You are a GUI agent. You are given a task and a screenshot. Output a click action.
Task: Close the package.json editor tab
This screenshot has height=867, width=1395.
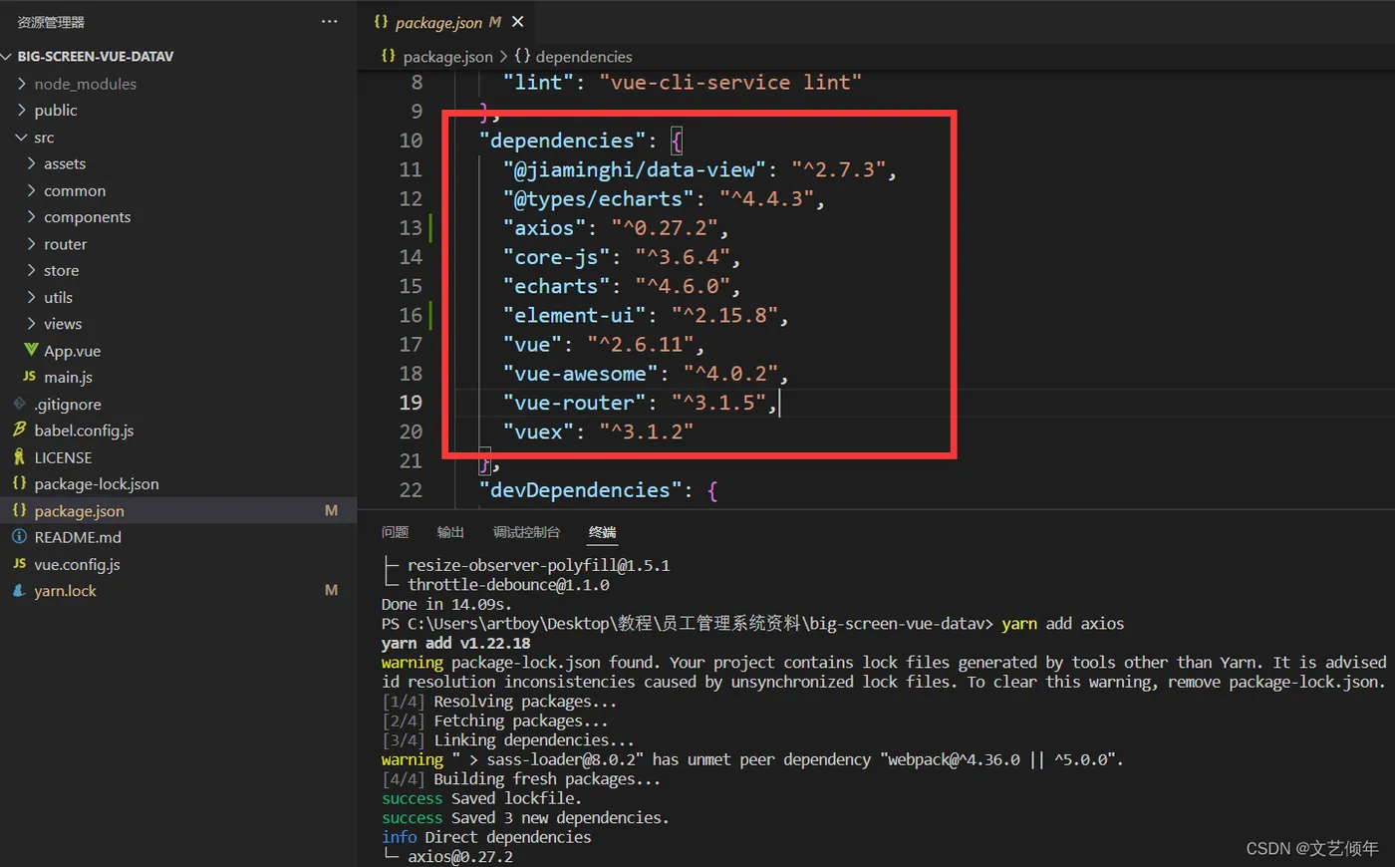pos(517,22)
